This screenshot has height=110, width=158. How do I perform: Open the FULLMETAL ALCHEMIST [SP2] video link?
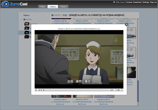point(82,102)
